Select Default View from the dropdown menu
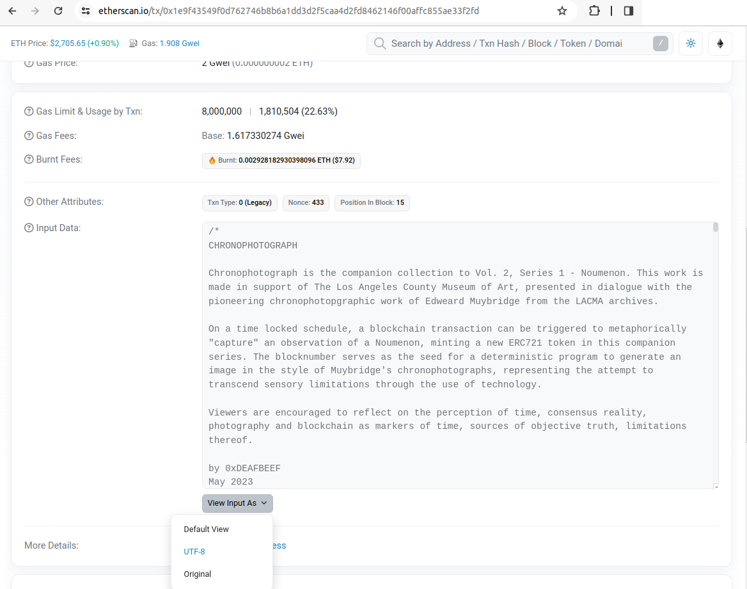Screen dimensions: 747x589 point(221,529)
